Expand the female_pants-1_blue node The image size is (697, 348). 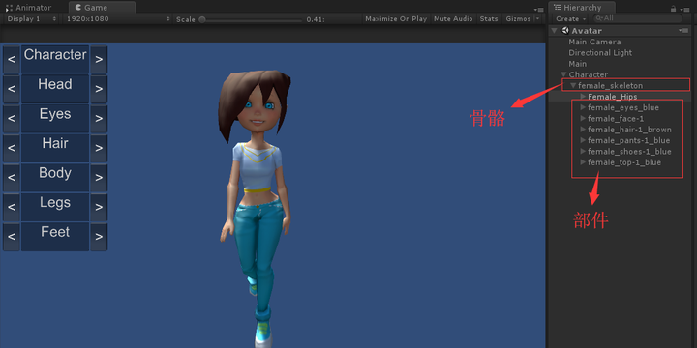(x=583, y=140)
